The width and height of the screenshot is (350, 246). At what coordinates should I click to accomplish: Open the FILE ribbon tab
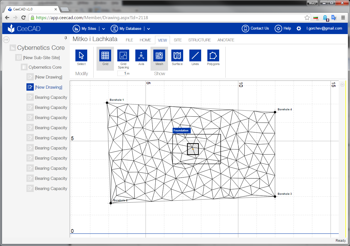pyautogui.click(x=129, y=40)
